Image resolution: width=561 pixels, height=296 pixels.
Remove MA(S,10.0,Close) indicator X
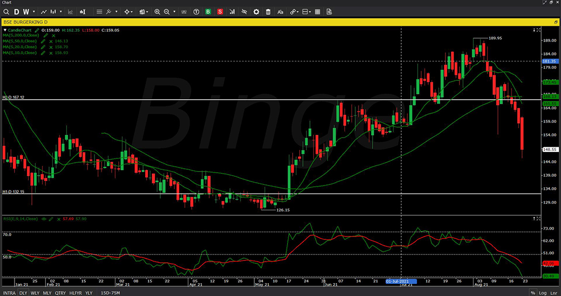click(x=51, y=53)
